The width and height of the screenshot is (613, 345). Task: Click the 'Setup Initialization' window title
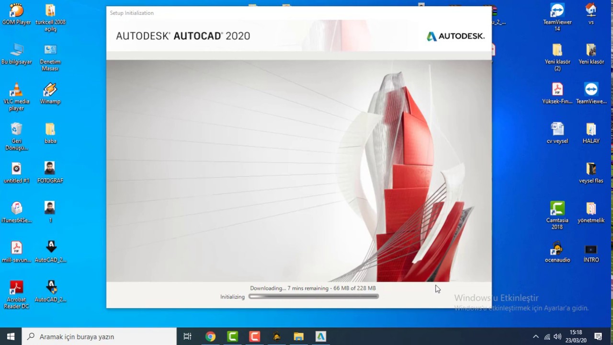pos(132,13)
